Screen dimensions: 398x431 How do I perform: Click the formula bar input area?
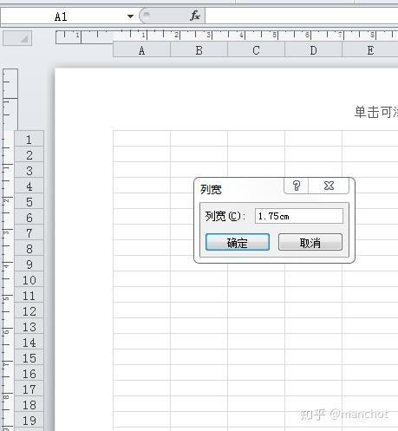tap(302, 16)
